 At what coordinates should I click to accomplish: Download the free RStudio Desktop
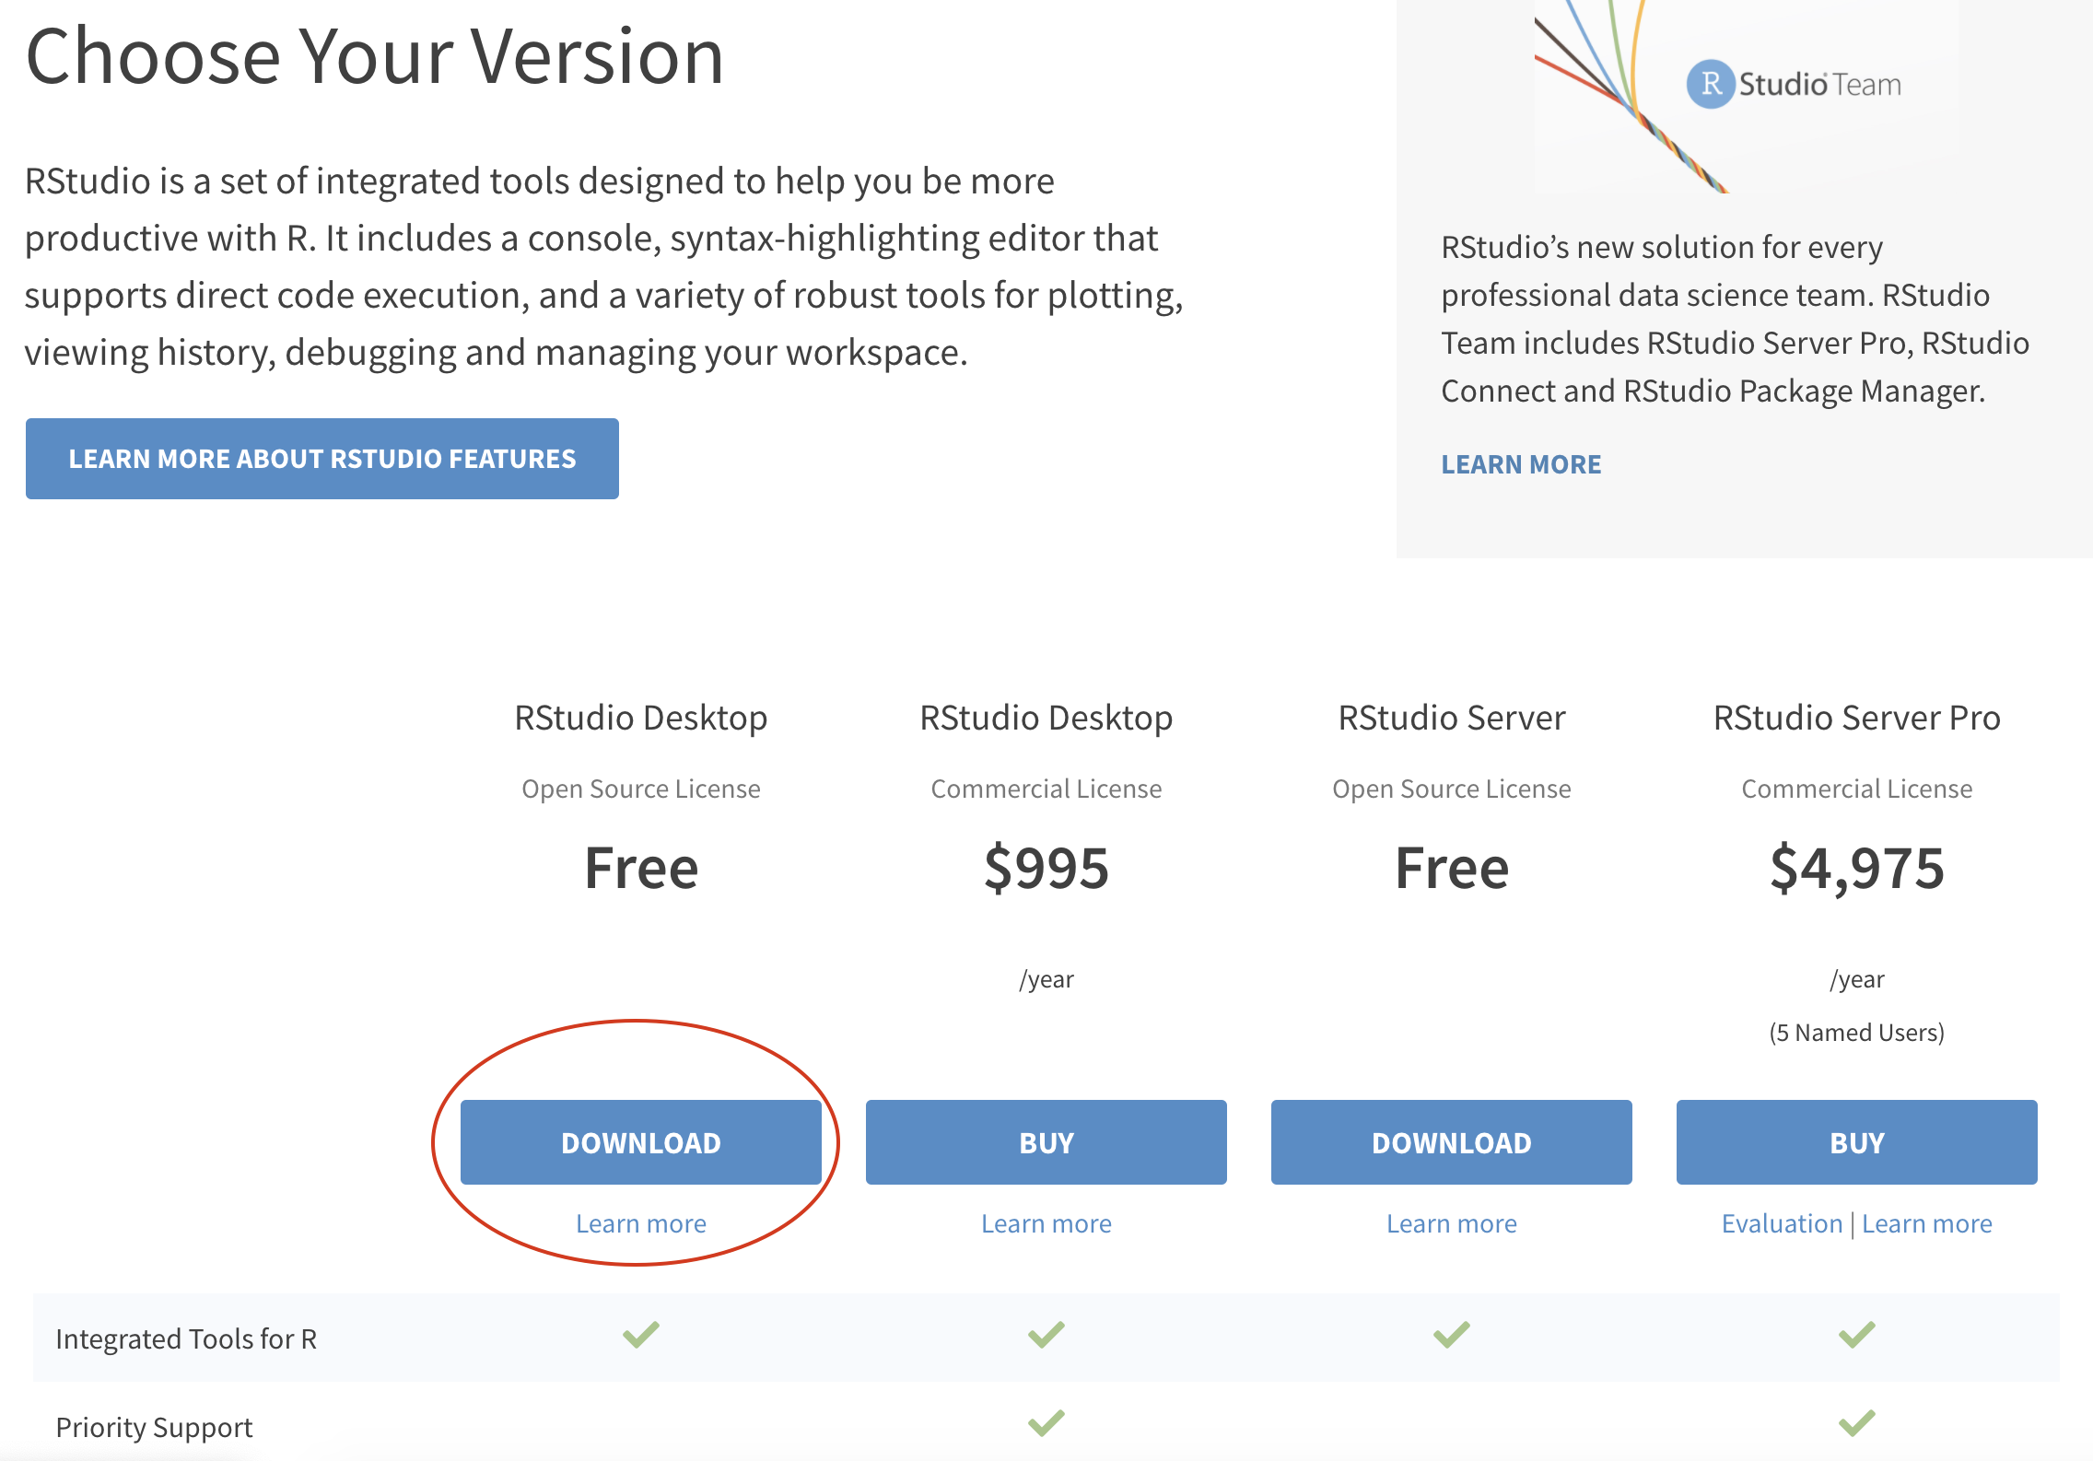pos(641,1142)
